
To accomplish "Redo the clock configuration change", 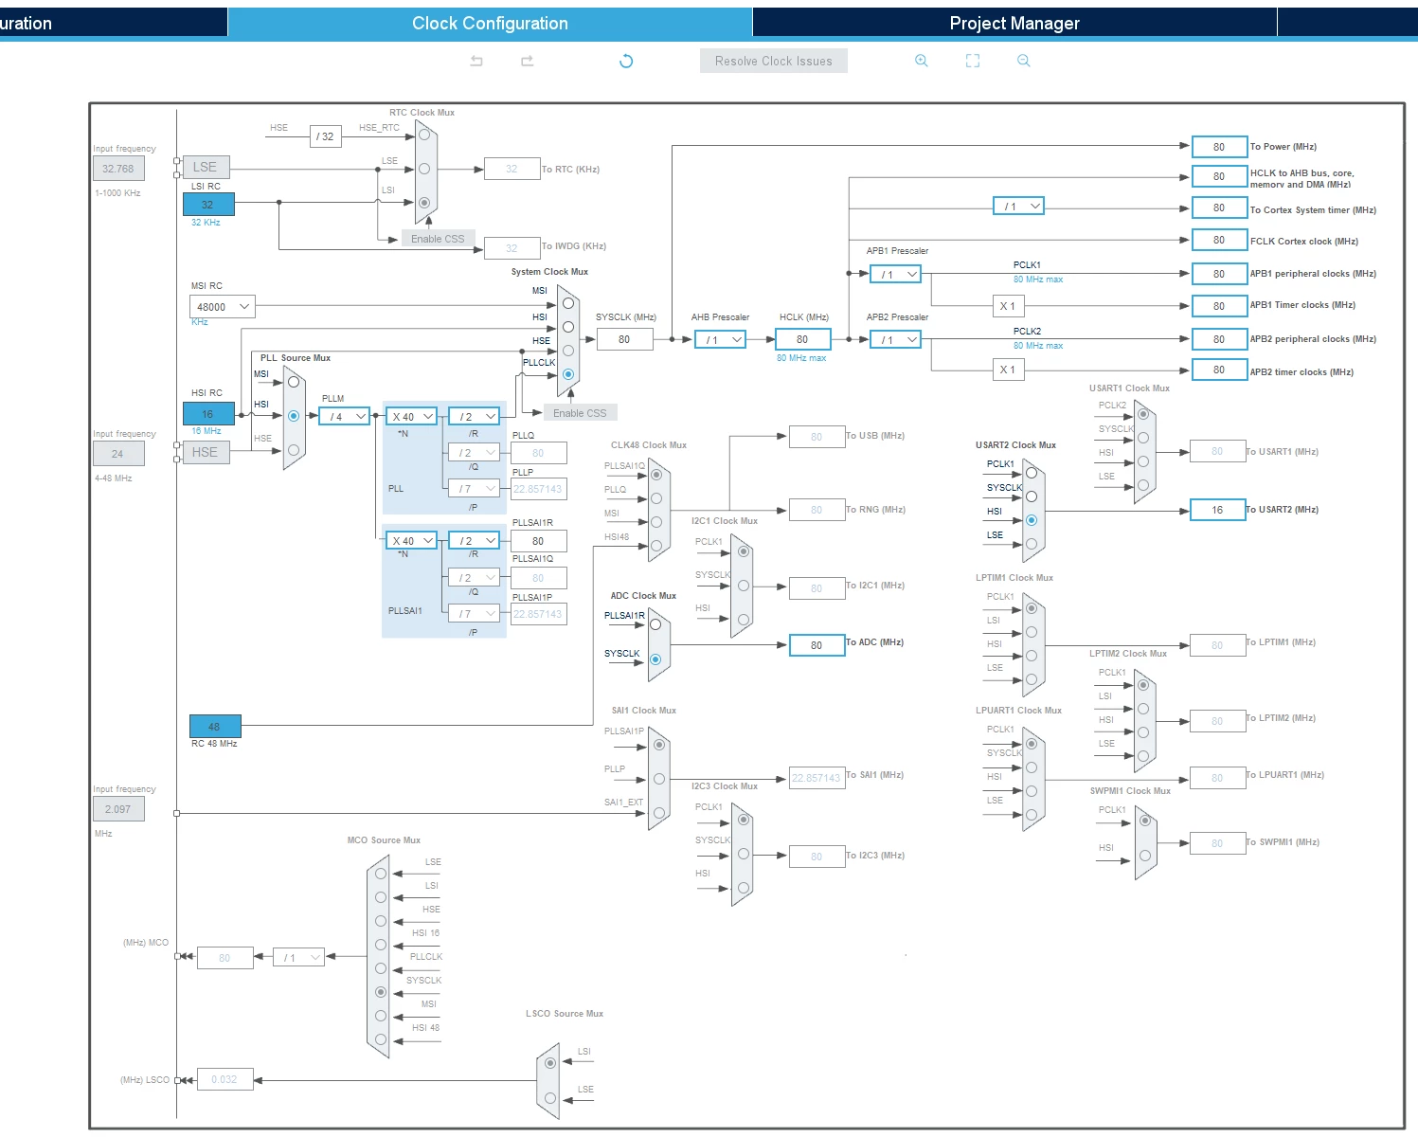I will pyautogui.click(x=528, y=61).
